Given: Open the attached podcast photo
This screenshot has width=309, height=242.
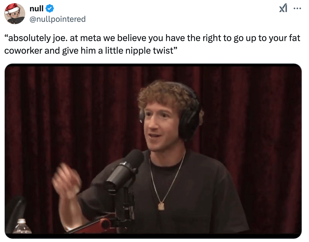Looking at the screenshot, I should tap(153, 151).
